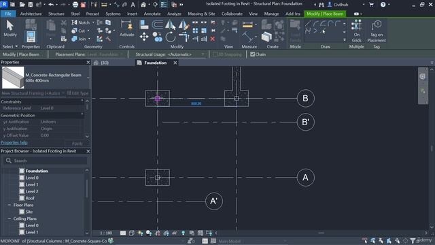435x245 pixels.
Task: Toggle Reveal Hidden Elements lightbulb icon
Action: 183,233
